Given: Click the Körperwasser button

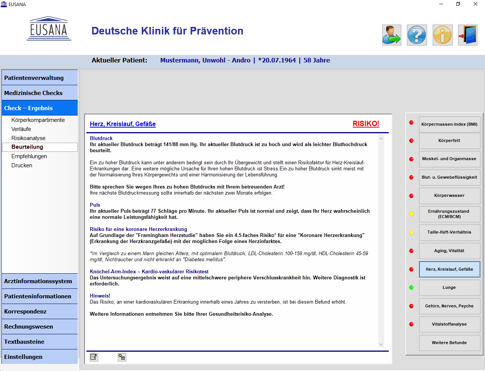Looking at the screenshot, I should 449,196.
